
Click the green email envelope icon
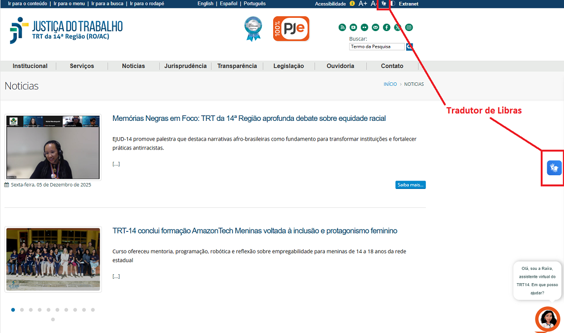pos(376,28)
